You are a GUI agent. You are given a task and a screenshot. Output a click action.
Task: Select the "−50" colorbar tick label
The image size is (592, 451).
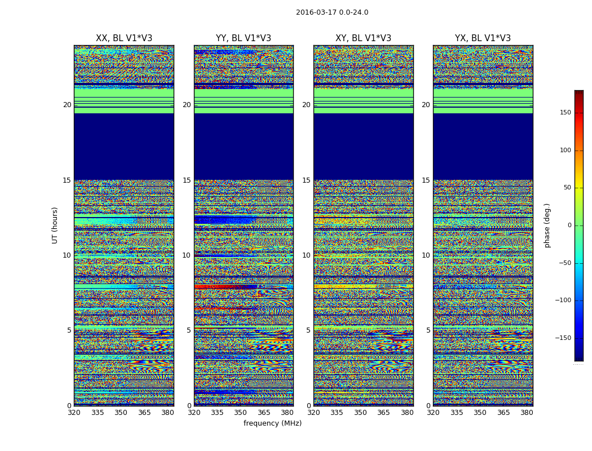tap(565, 263)
